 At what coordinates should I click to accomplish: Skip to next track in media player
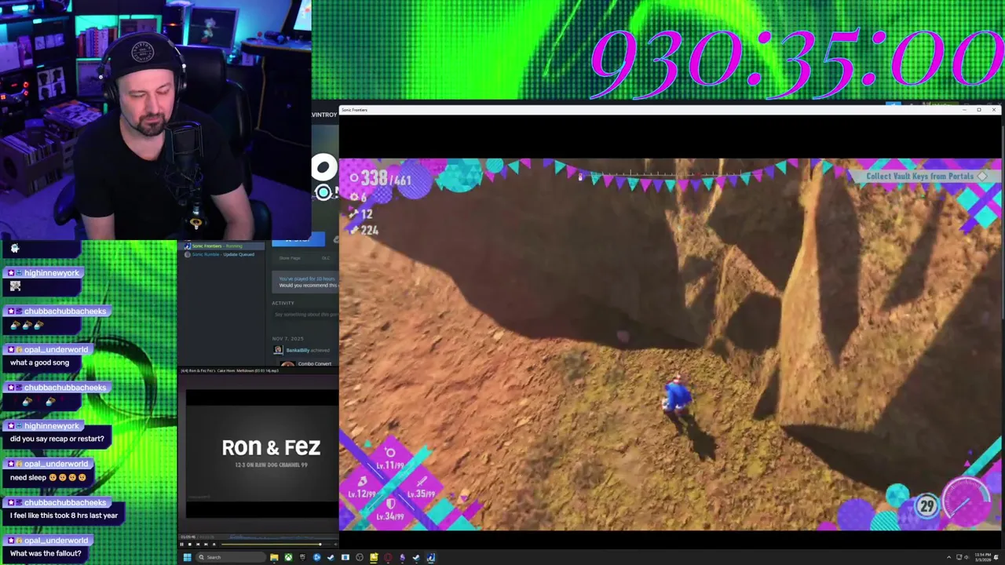coord(206,544)
